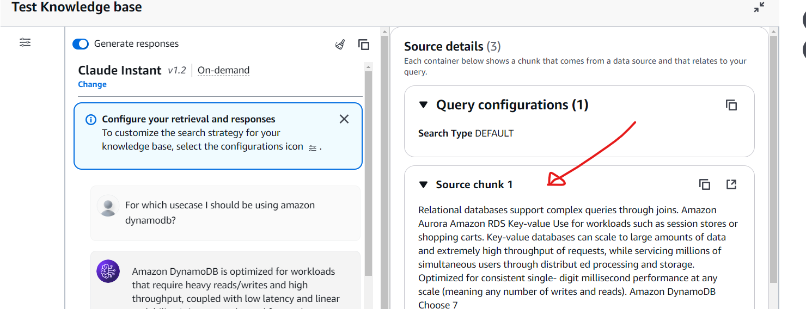Minimize the Test Knowledge base panel
This screenshot has width=806, height=309.
pos(759,8)
